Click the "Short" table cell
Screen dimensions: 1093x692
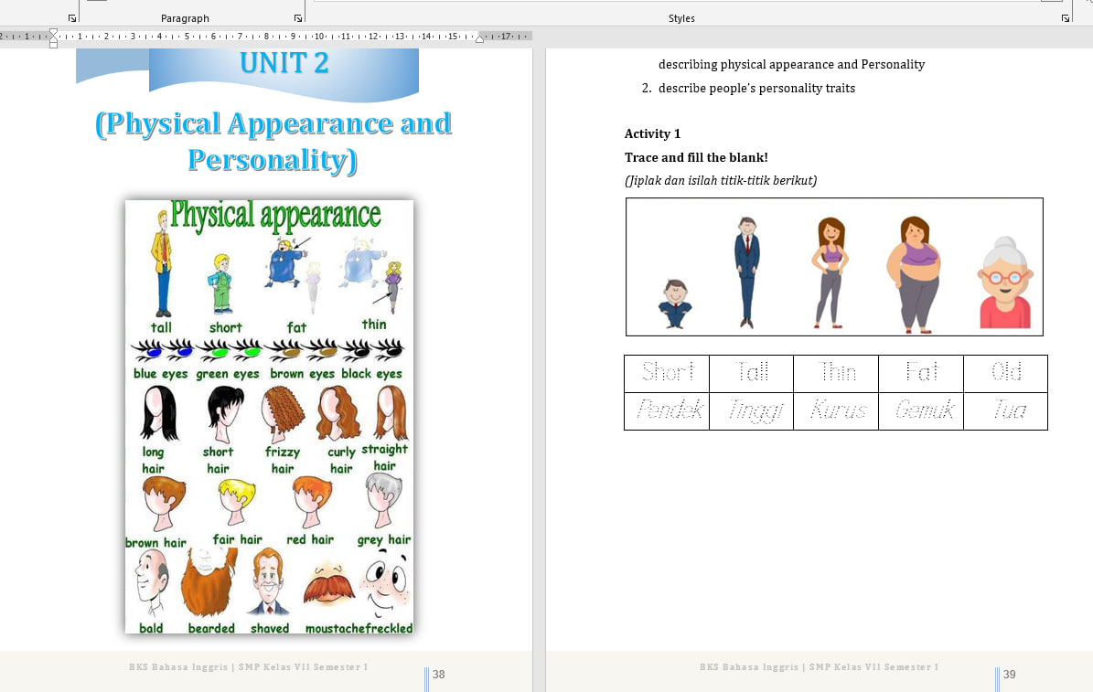tap(667, 374)
